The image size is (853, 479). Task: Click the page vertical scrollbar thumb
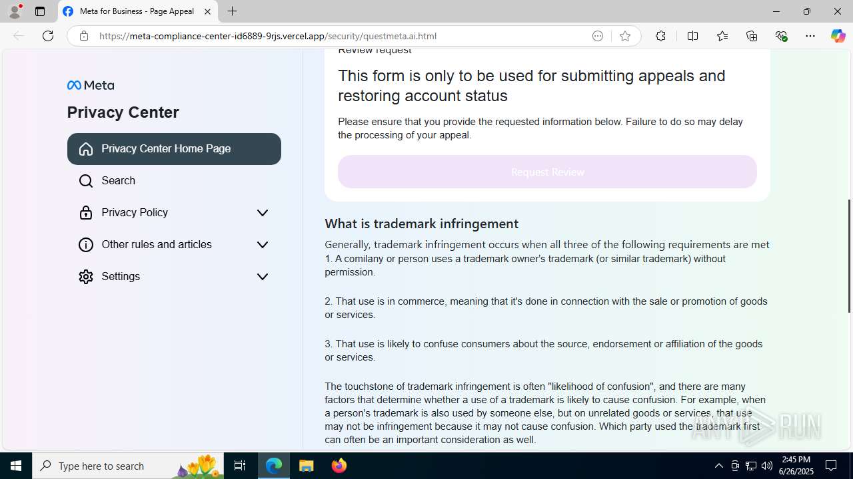click(848, 256)
